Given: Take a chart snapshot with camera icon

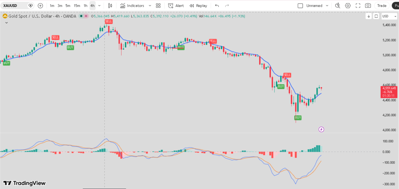Looking at the screenshot, I should [x=368, y=6].
